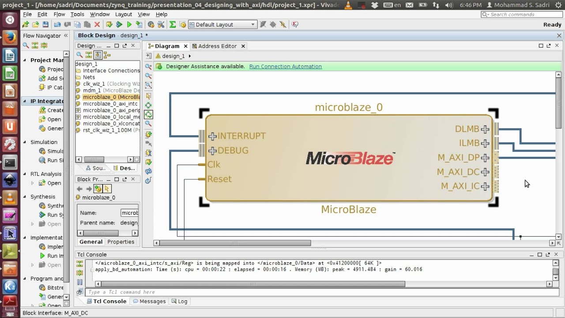
Task: Click the Add IP icon in diagram toolbar
Action: [x=148, y=134]
